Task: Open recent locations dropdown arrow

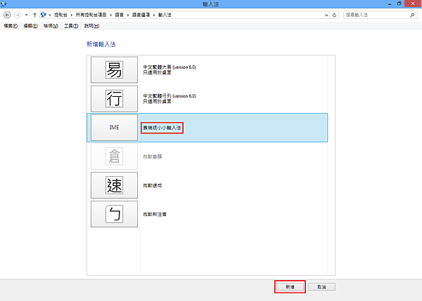Action: point(27,15)
